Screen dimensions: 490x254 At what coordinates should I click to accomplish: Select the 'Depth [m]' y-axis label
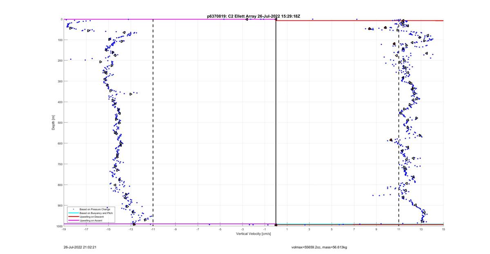tap(54, 122)
